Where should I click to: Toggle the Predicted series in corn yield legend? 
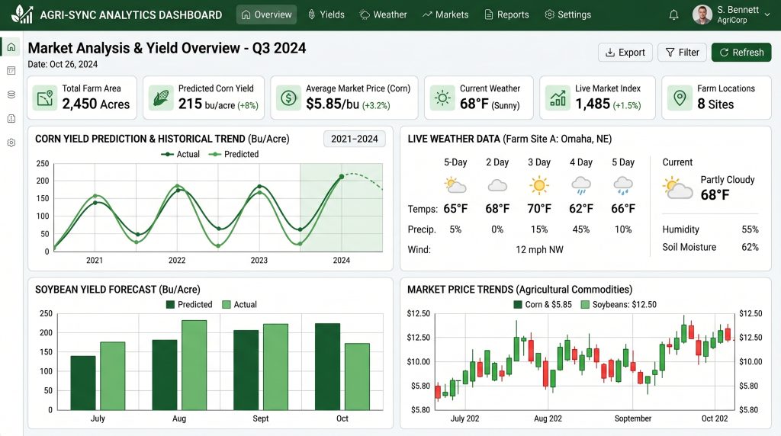[233, 154]
